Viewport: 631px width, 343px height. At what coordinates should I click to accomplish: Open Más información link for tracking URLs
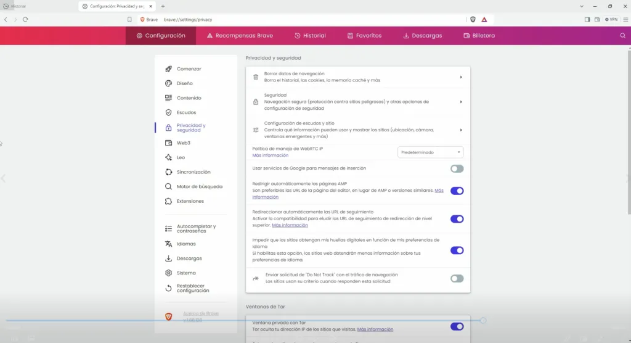[x=290, y=225]
